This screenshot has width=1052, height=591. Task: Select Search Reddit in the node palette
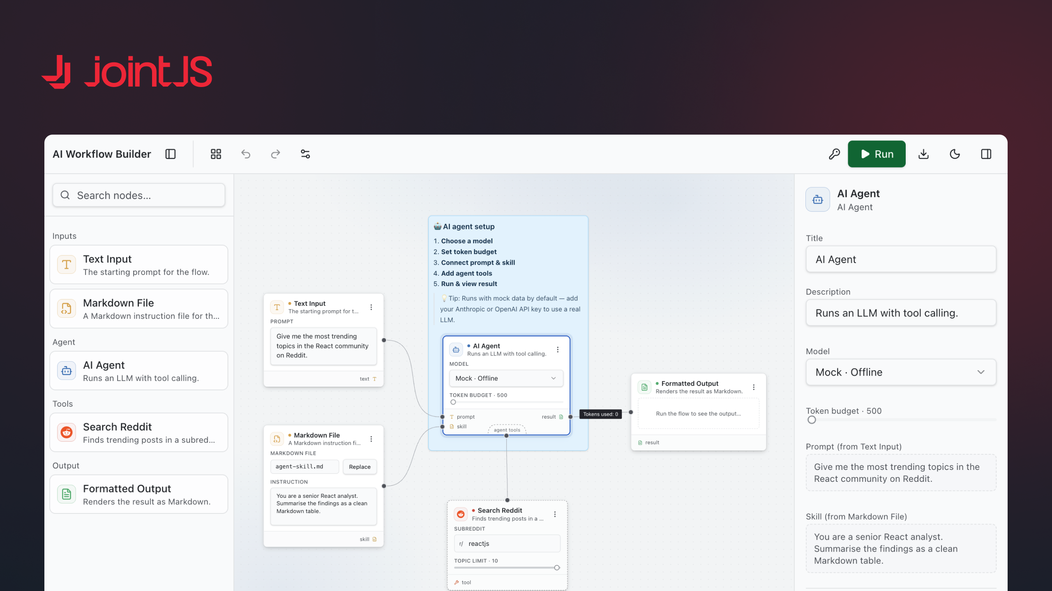click(x=138, y=433)
